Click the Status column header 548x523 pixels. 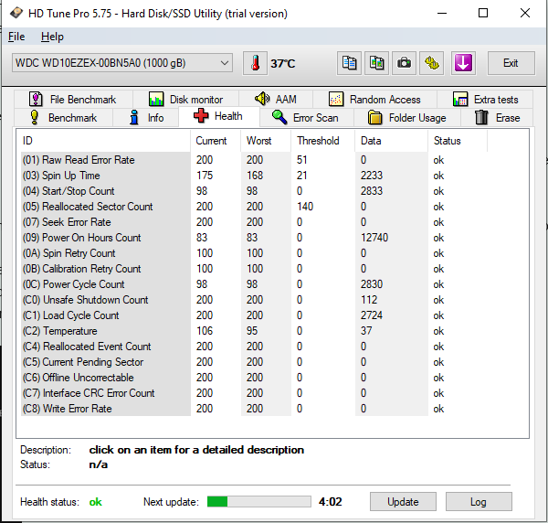458,141
